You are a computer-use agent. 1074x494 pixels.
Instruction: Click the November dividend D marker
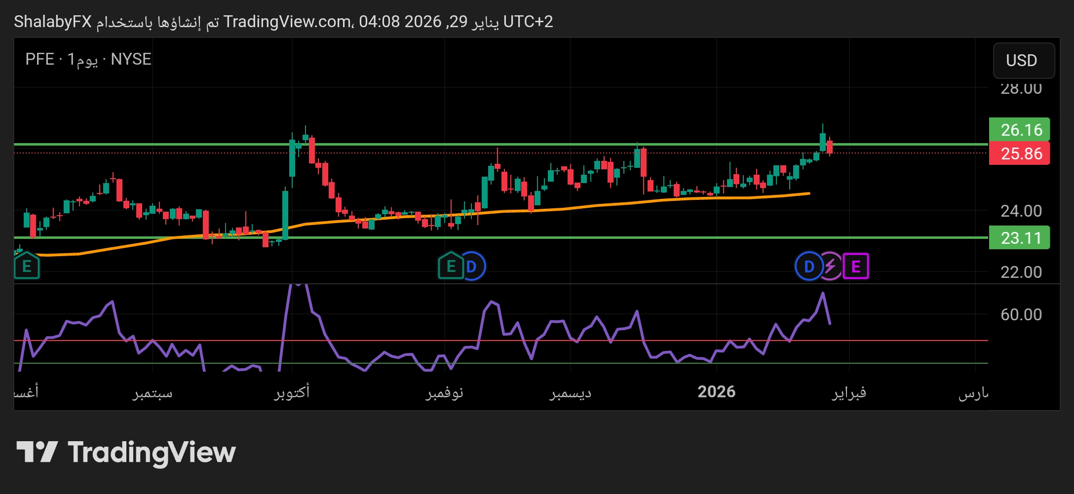point(473,266)
